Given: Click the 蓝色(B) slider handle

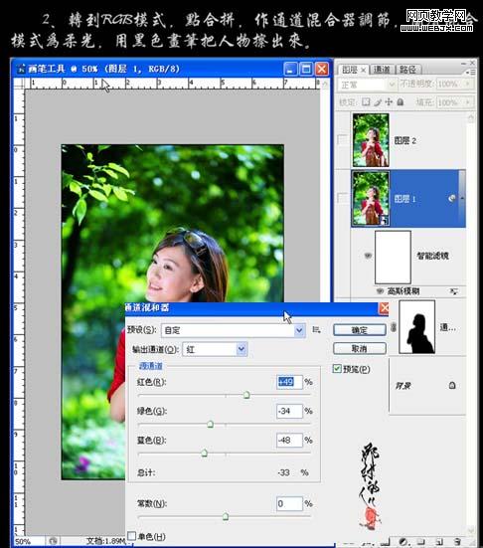Looking at the screenshot, I should (x=205, y=454).
